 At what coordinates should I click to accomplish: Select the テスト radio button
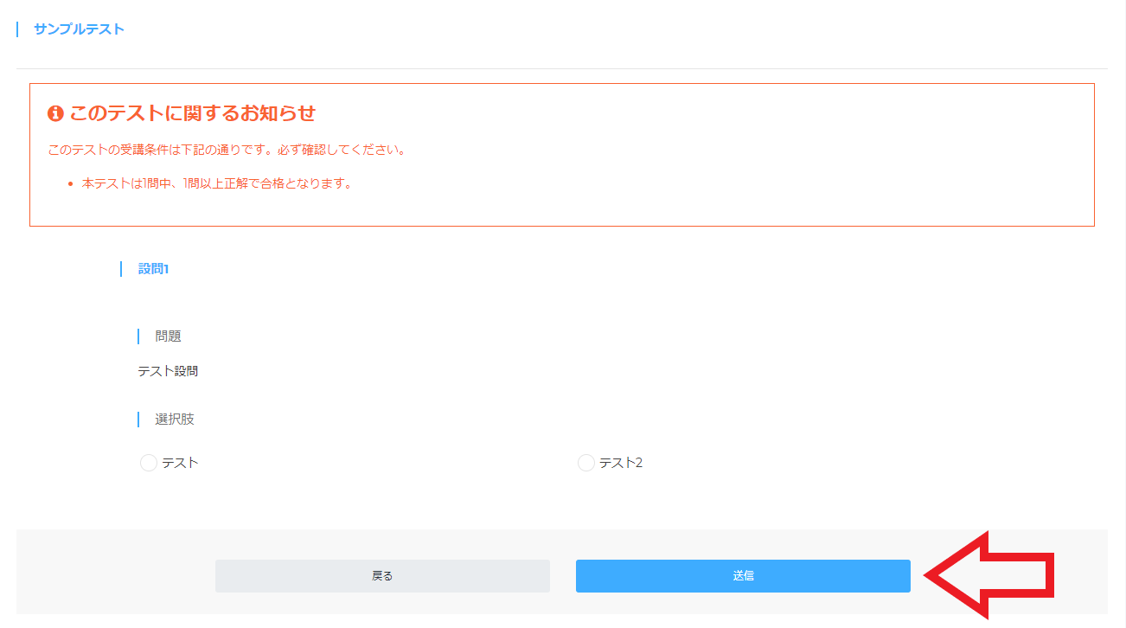click(149, 463)
